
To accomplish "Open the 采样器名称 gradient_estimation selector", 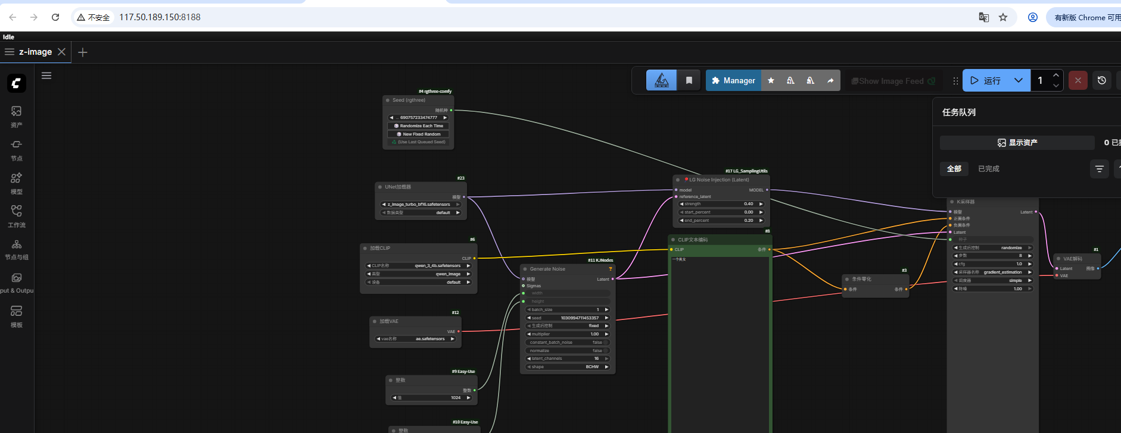I will (992, 272).
